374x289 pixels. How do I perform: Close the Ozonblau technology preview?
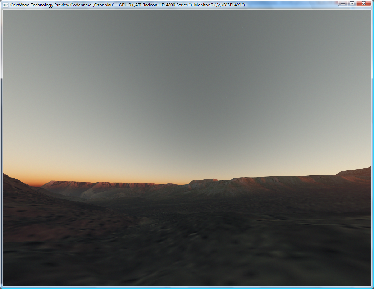point(363,4)
